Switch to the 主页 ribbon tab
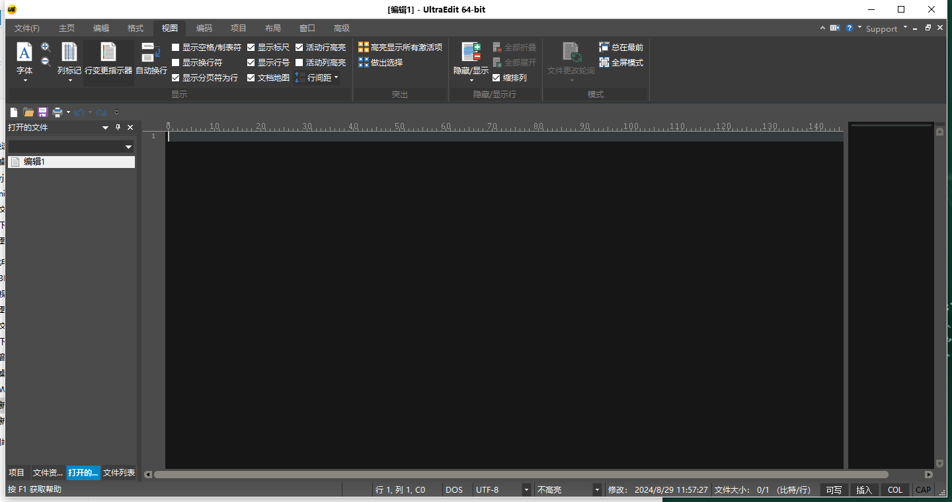The height and width of the screenshot is (502, 952). coord(67,28)
